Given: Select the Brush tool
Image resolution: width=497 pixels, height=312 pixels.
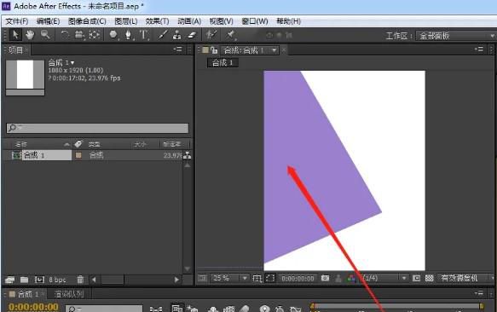Looking at the screenshot, I should tap(163, 35).
